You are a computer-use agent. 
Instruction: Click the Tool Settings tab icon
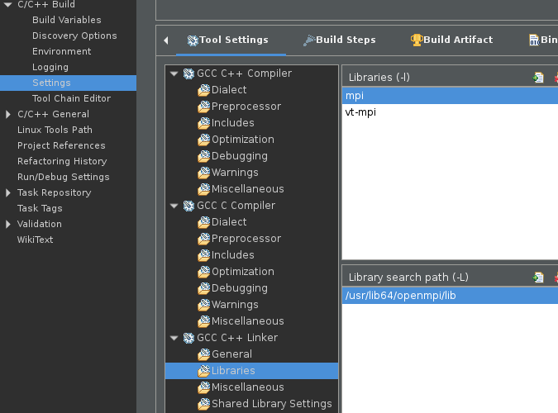[x=193, y=40]
